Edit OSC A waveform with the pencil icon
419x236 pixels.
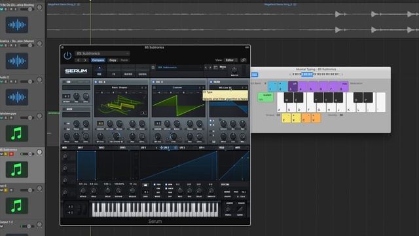(145, 97)
